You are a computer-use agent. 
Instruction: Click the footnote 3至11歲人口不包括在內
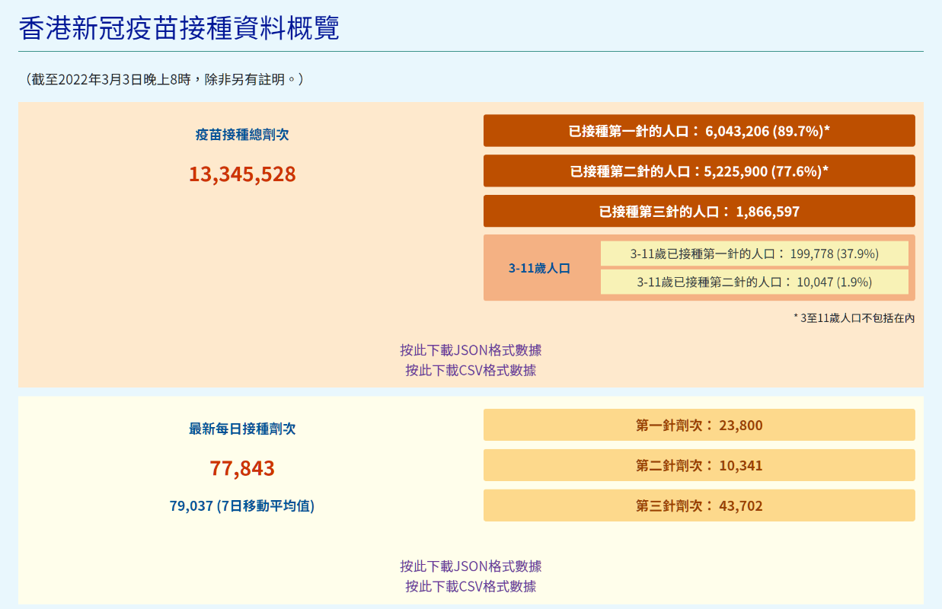(854, 318)
